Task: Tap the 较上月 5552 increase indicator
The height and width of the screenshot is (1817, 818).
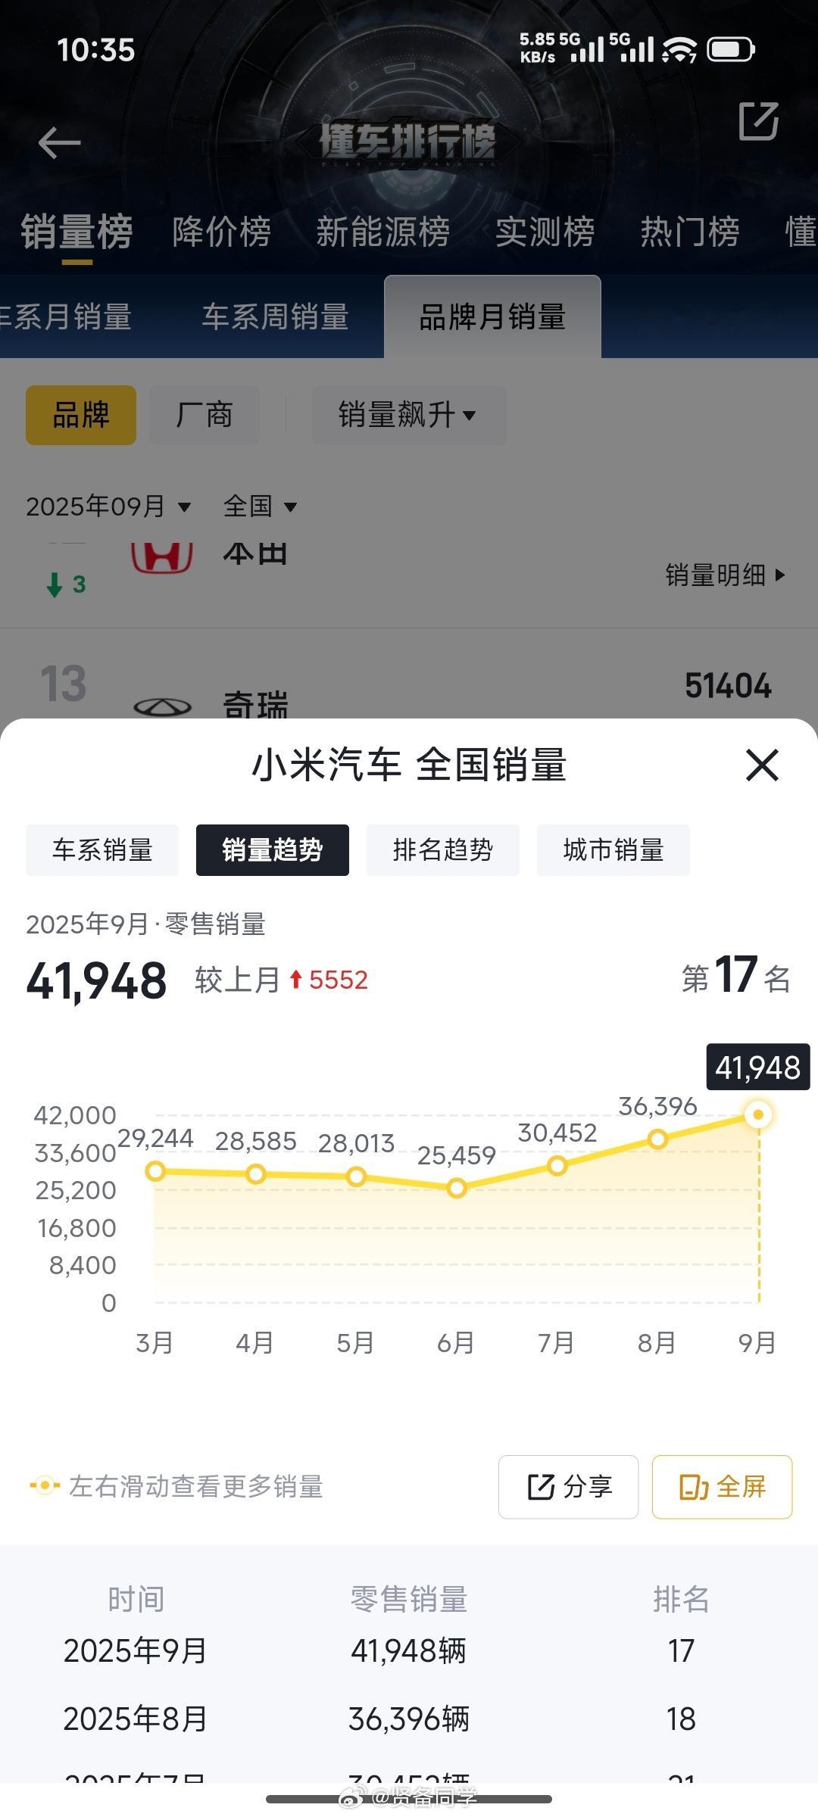Action: tap(281, 980)
